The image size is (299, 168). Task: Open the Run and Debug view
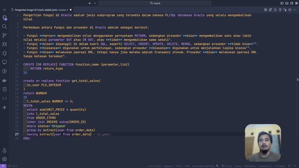4,44
